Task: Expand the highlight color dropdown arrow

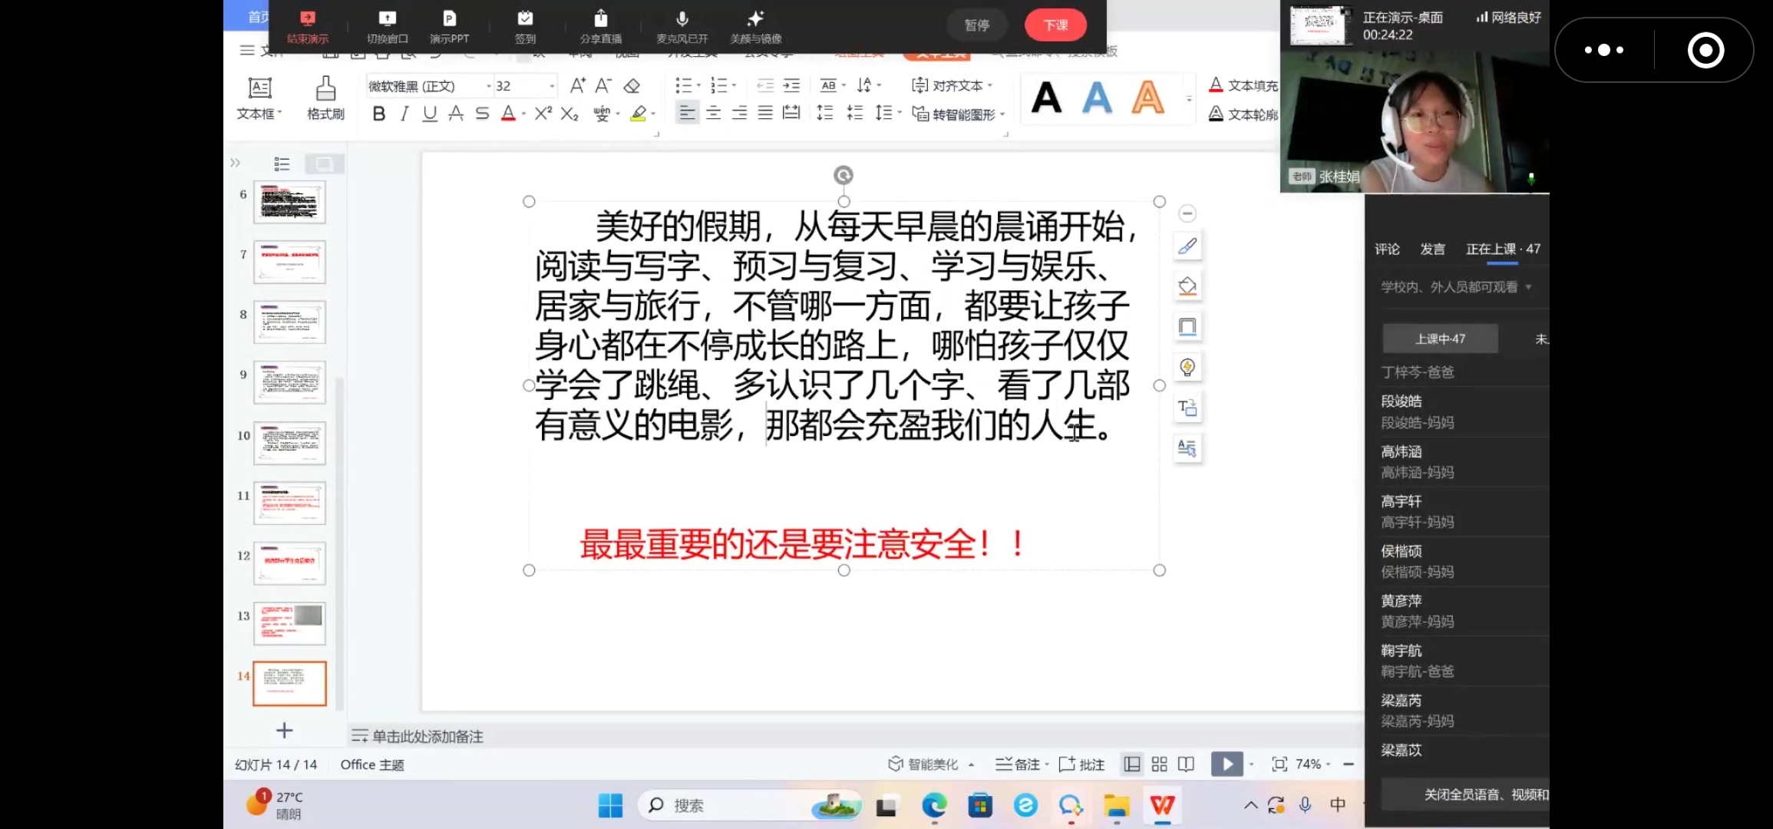Action: (x=653, y=114)
